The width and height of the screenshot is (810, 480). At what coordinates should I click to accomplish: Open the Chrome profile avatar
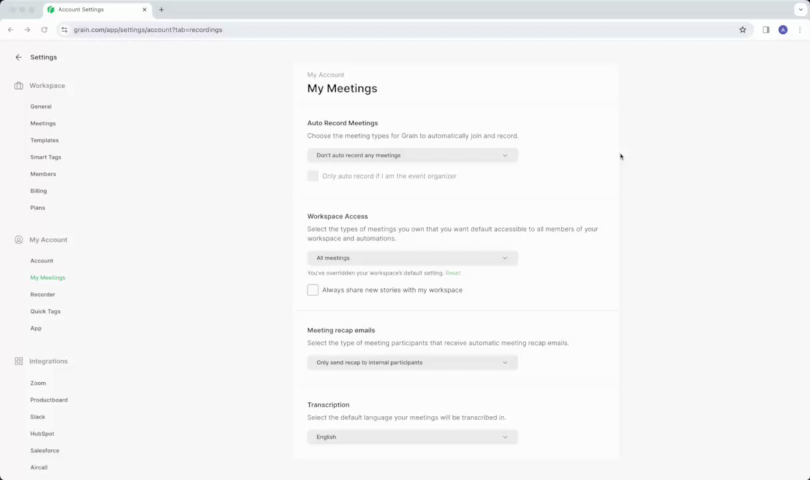783,30
